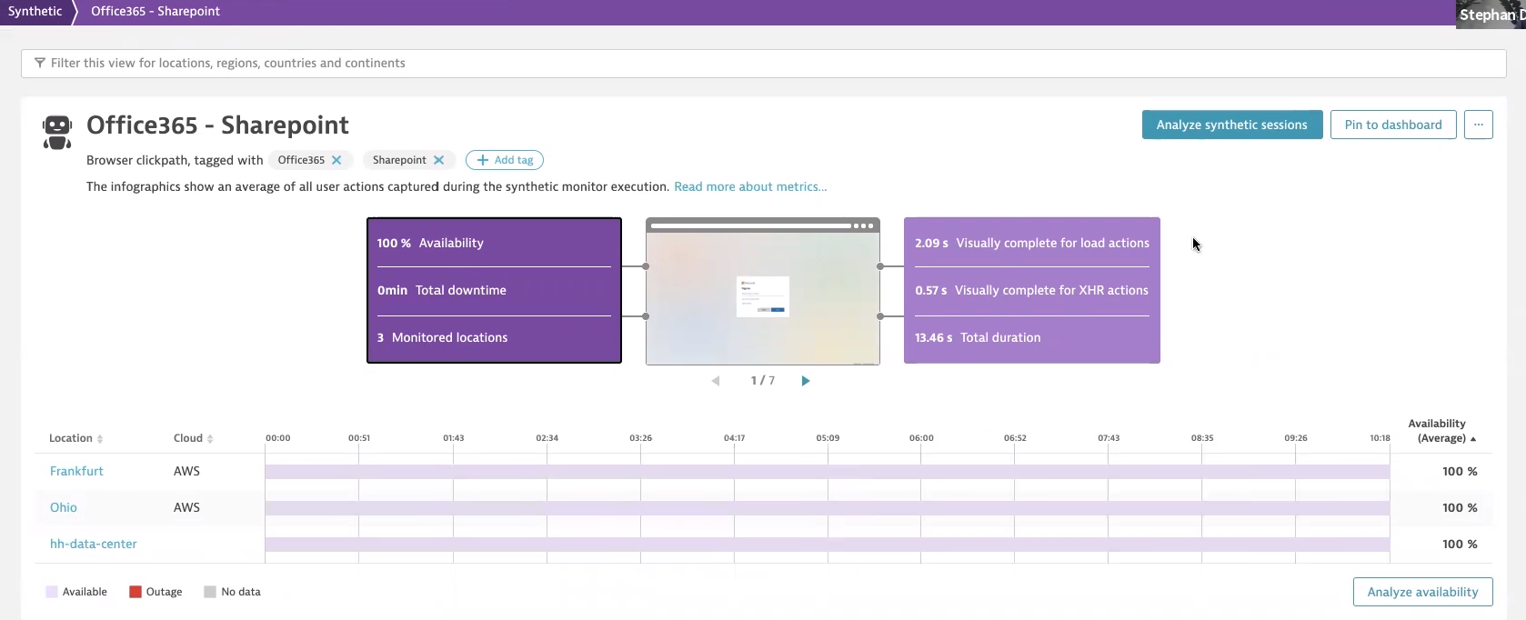Open Analyze synthetic sessions
Image resolution: width=1526 pixels, height=620 pixels.
(x=1232, y=125)
